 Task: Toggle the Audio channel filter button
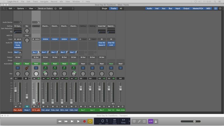click(149, 8)
